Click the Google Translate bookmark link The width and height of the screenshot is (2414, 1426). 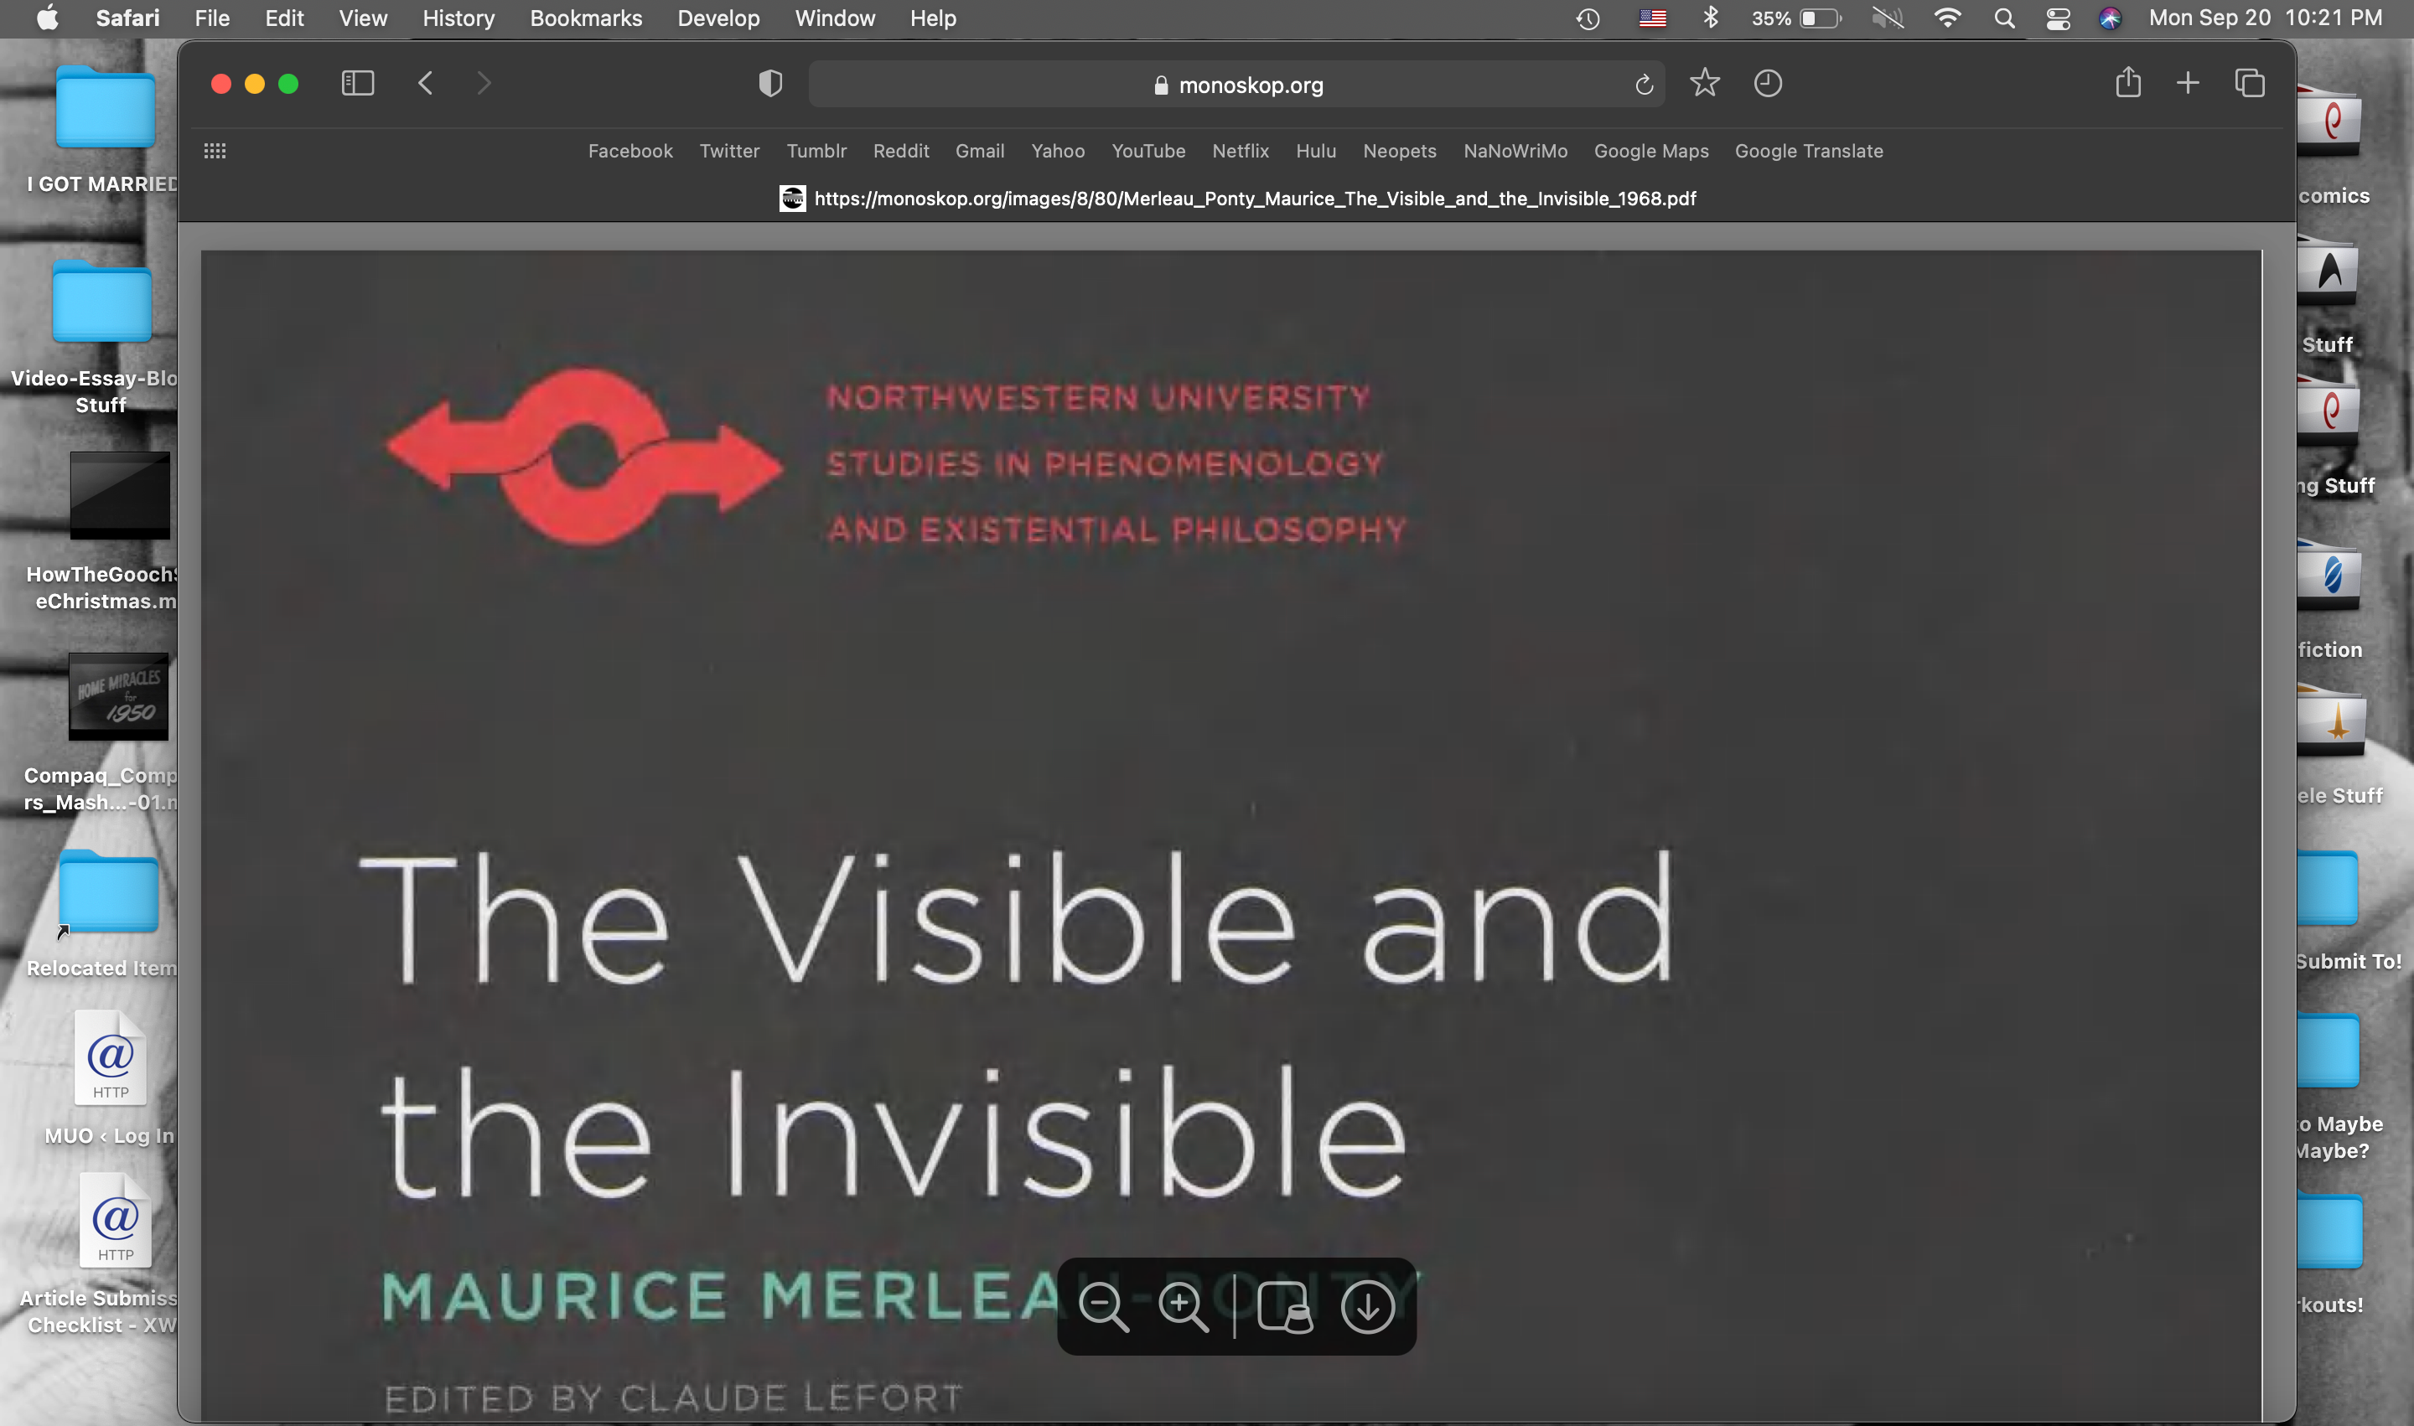click(x=1810, y=151)
